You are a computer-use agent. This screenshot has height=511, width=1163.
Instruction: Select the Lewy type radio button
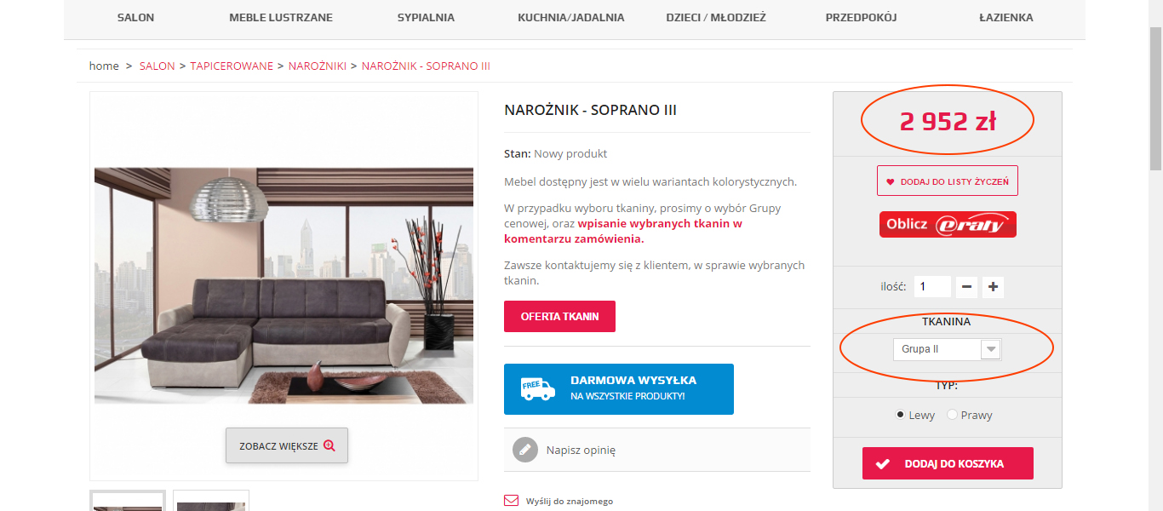click(900, 415)
